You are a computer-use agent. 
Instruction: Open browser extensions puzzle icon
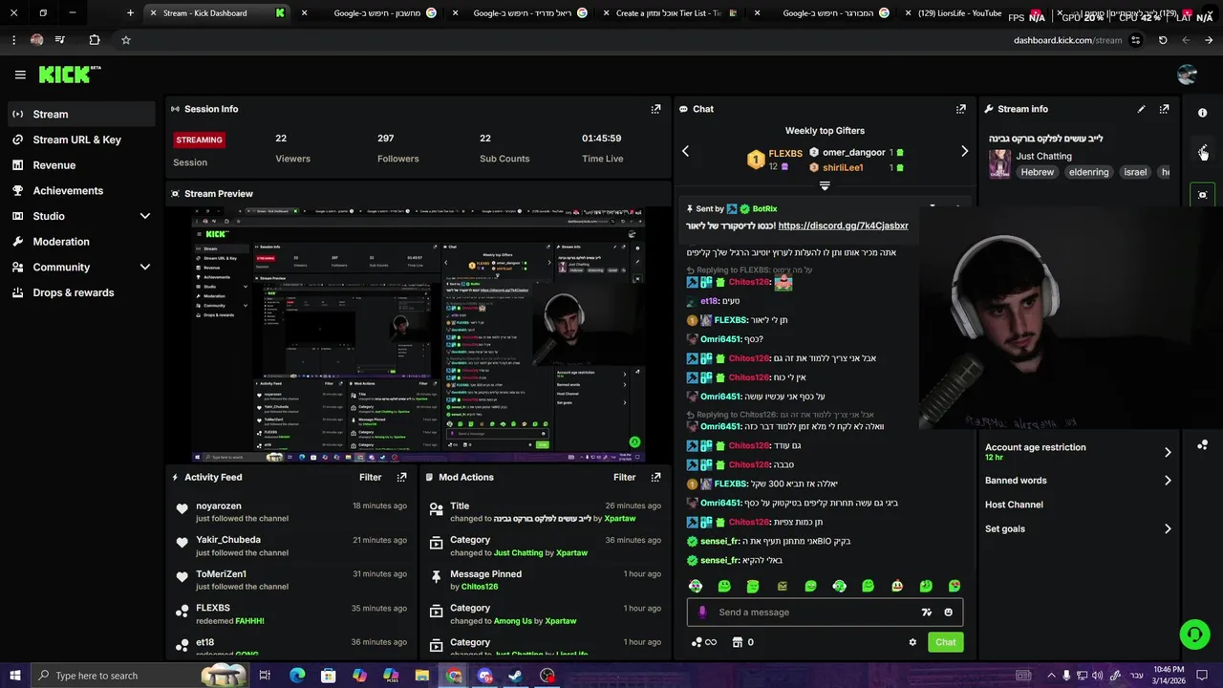94,40
